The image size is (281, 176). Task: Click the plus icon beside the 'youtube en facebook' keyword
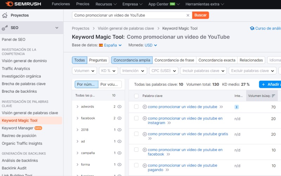tap(145, 150)
